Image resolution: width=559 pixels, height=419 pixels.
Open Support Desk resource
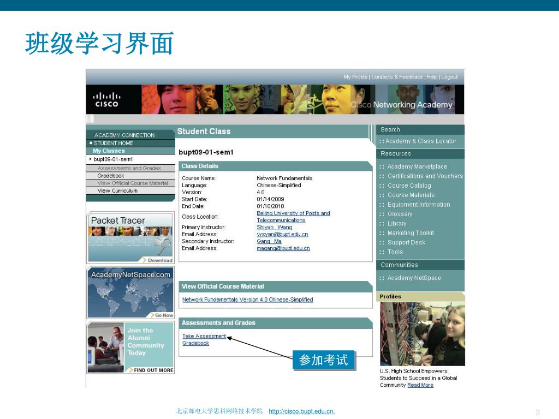(406, 242)
